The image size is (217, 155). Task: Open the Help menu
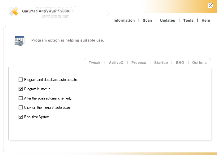coord(206,20)
